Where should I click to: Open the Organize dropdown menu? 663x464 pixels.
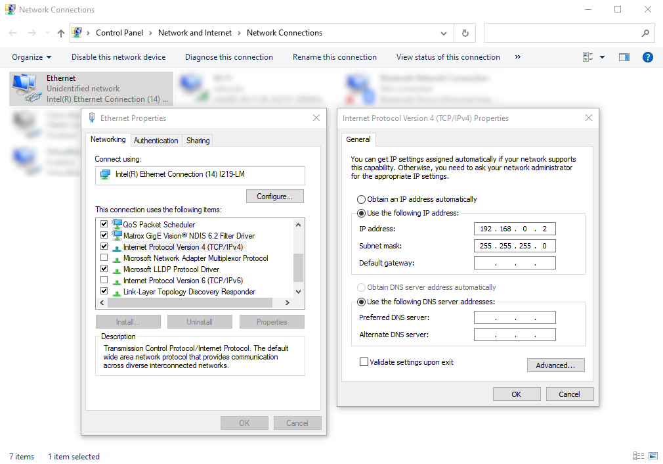click(x=32, y=57)
